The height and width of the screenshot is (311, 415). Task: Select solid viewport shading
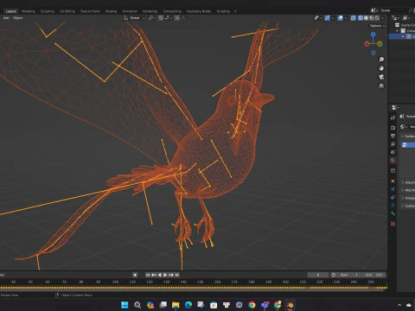[x=366, y=18]
